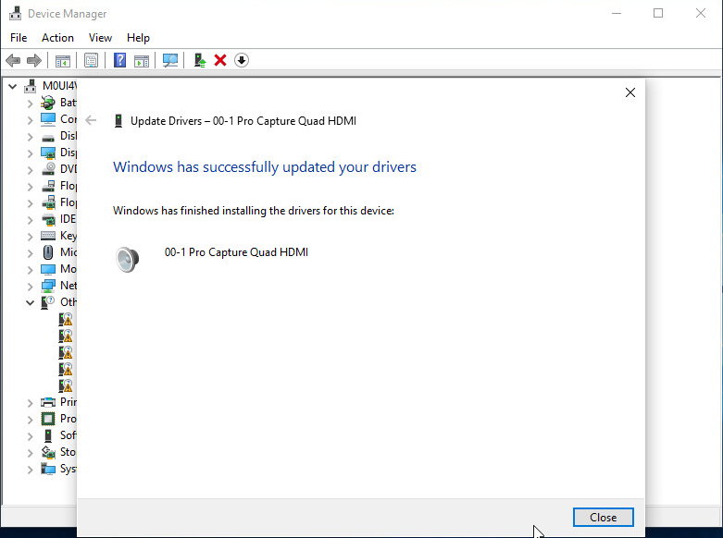Expand the Disk drives tree node
Image resolution: width=723 pixels, height=538 pixels.
coord(30,137)
